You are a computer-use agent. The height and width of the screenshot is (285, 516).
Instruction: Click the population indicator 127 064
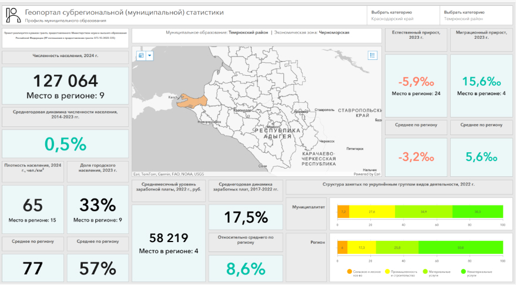pos(65,81)
